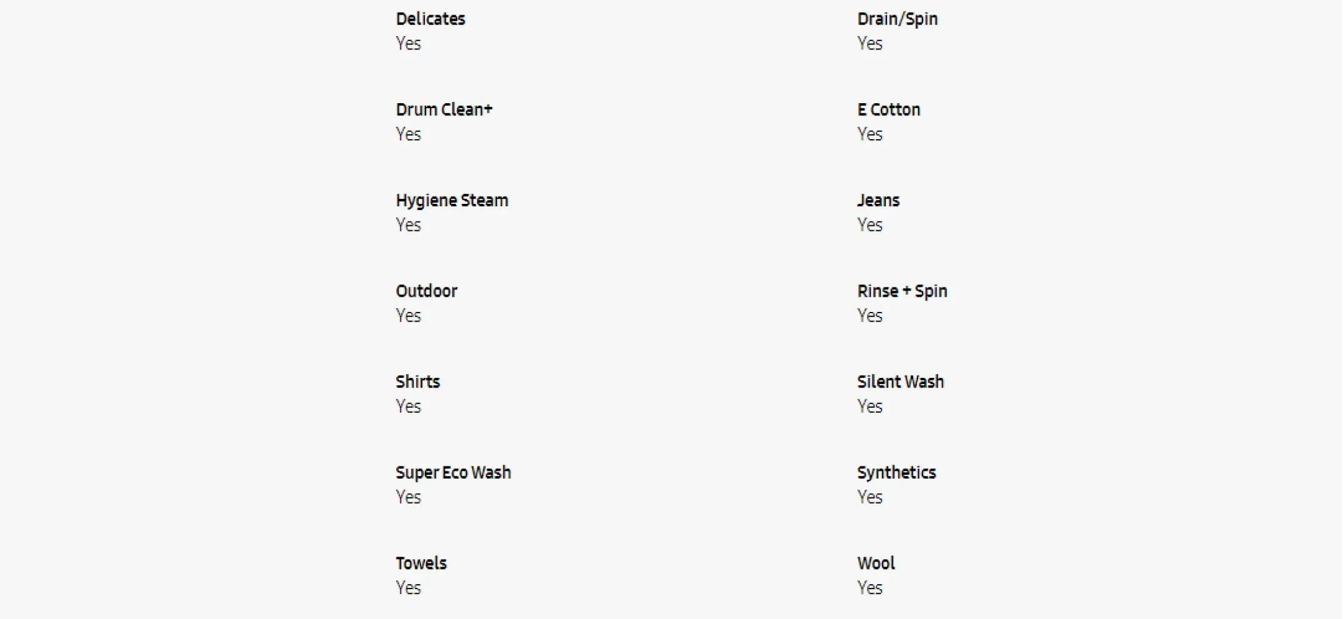Select the E Cotton heading
Viewport: 1343px width, 619px height.
889,110
